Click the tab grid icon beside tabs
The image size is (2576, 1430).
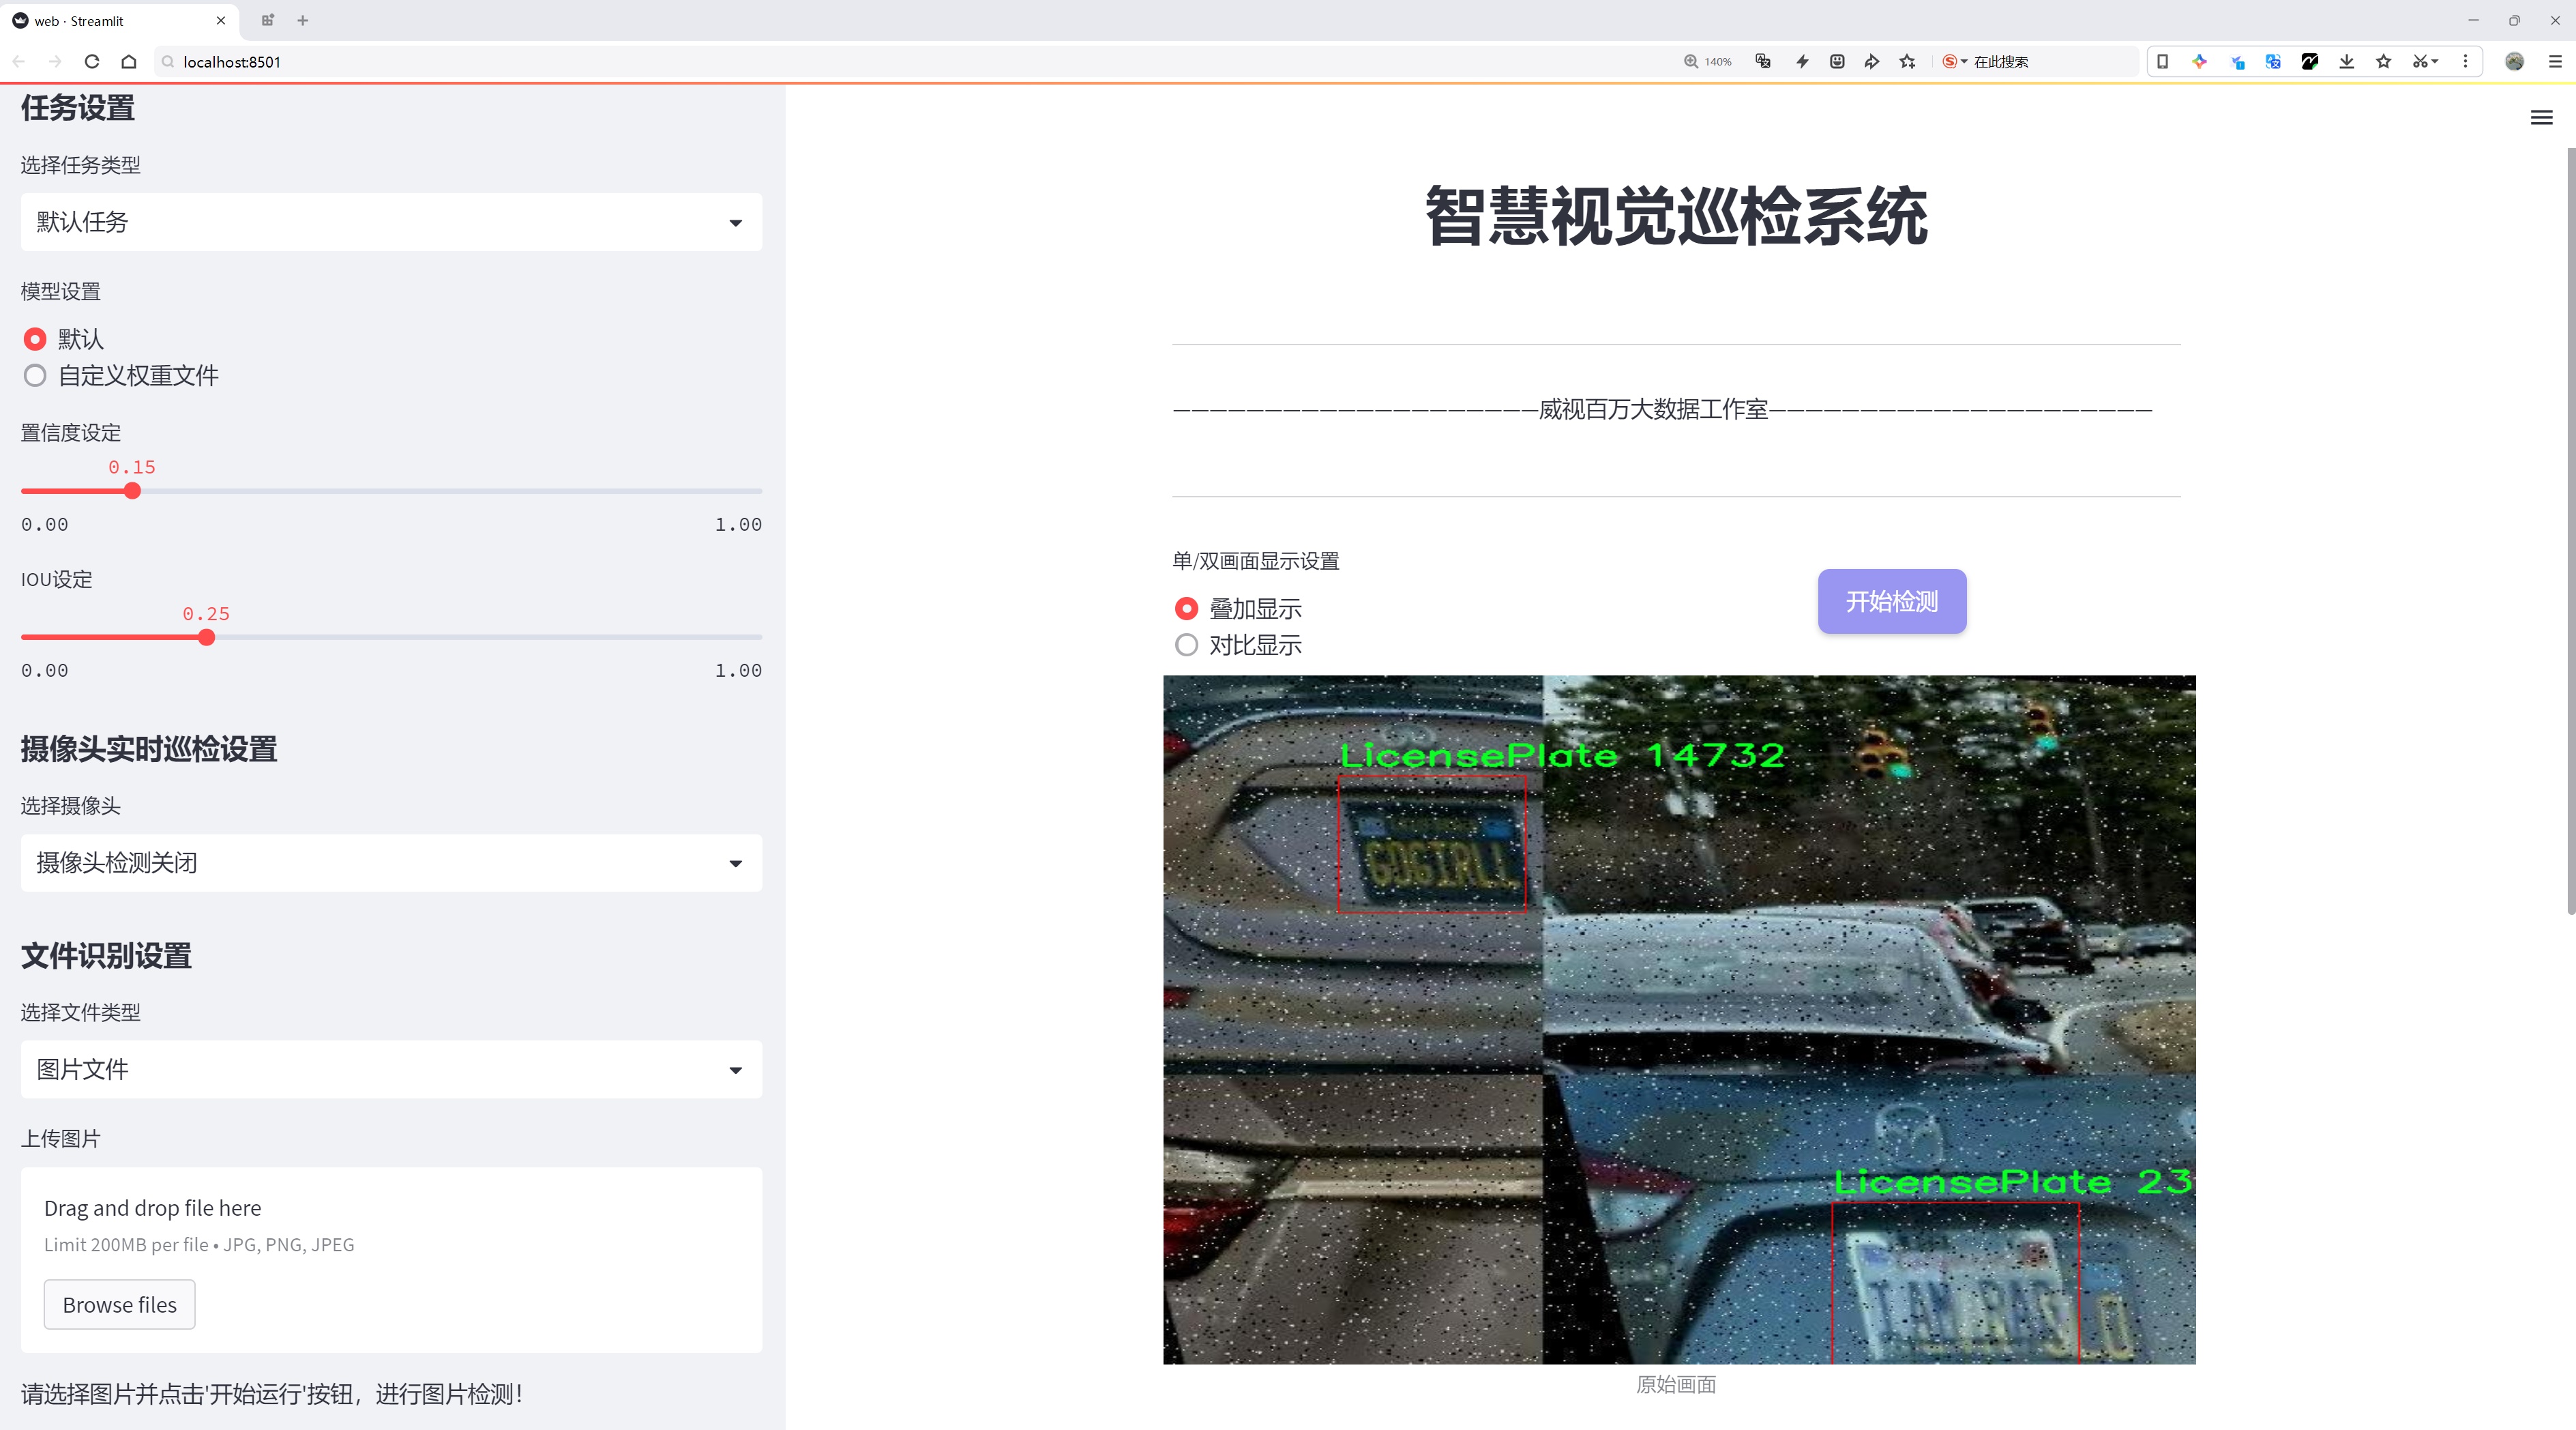tap(267, 20)
